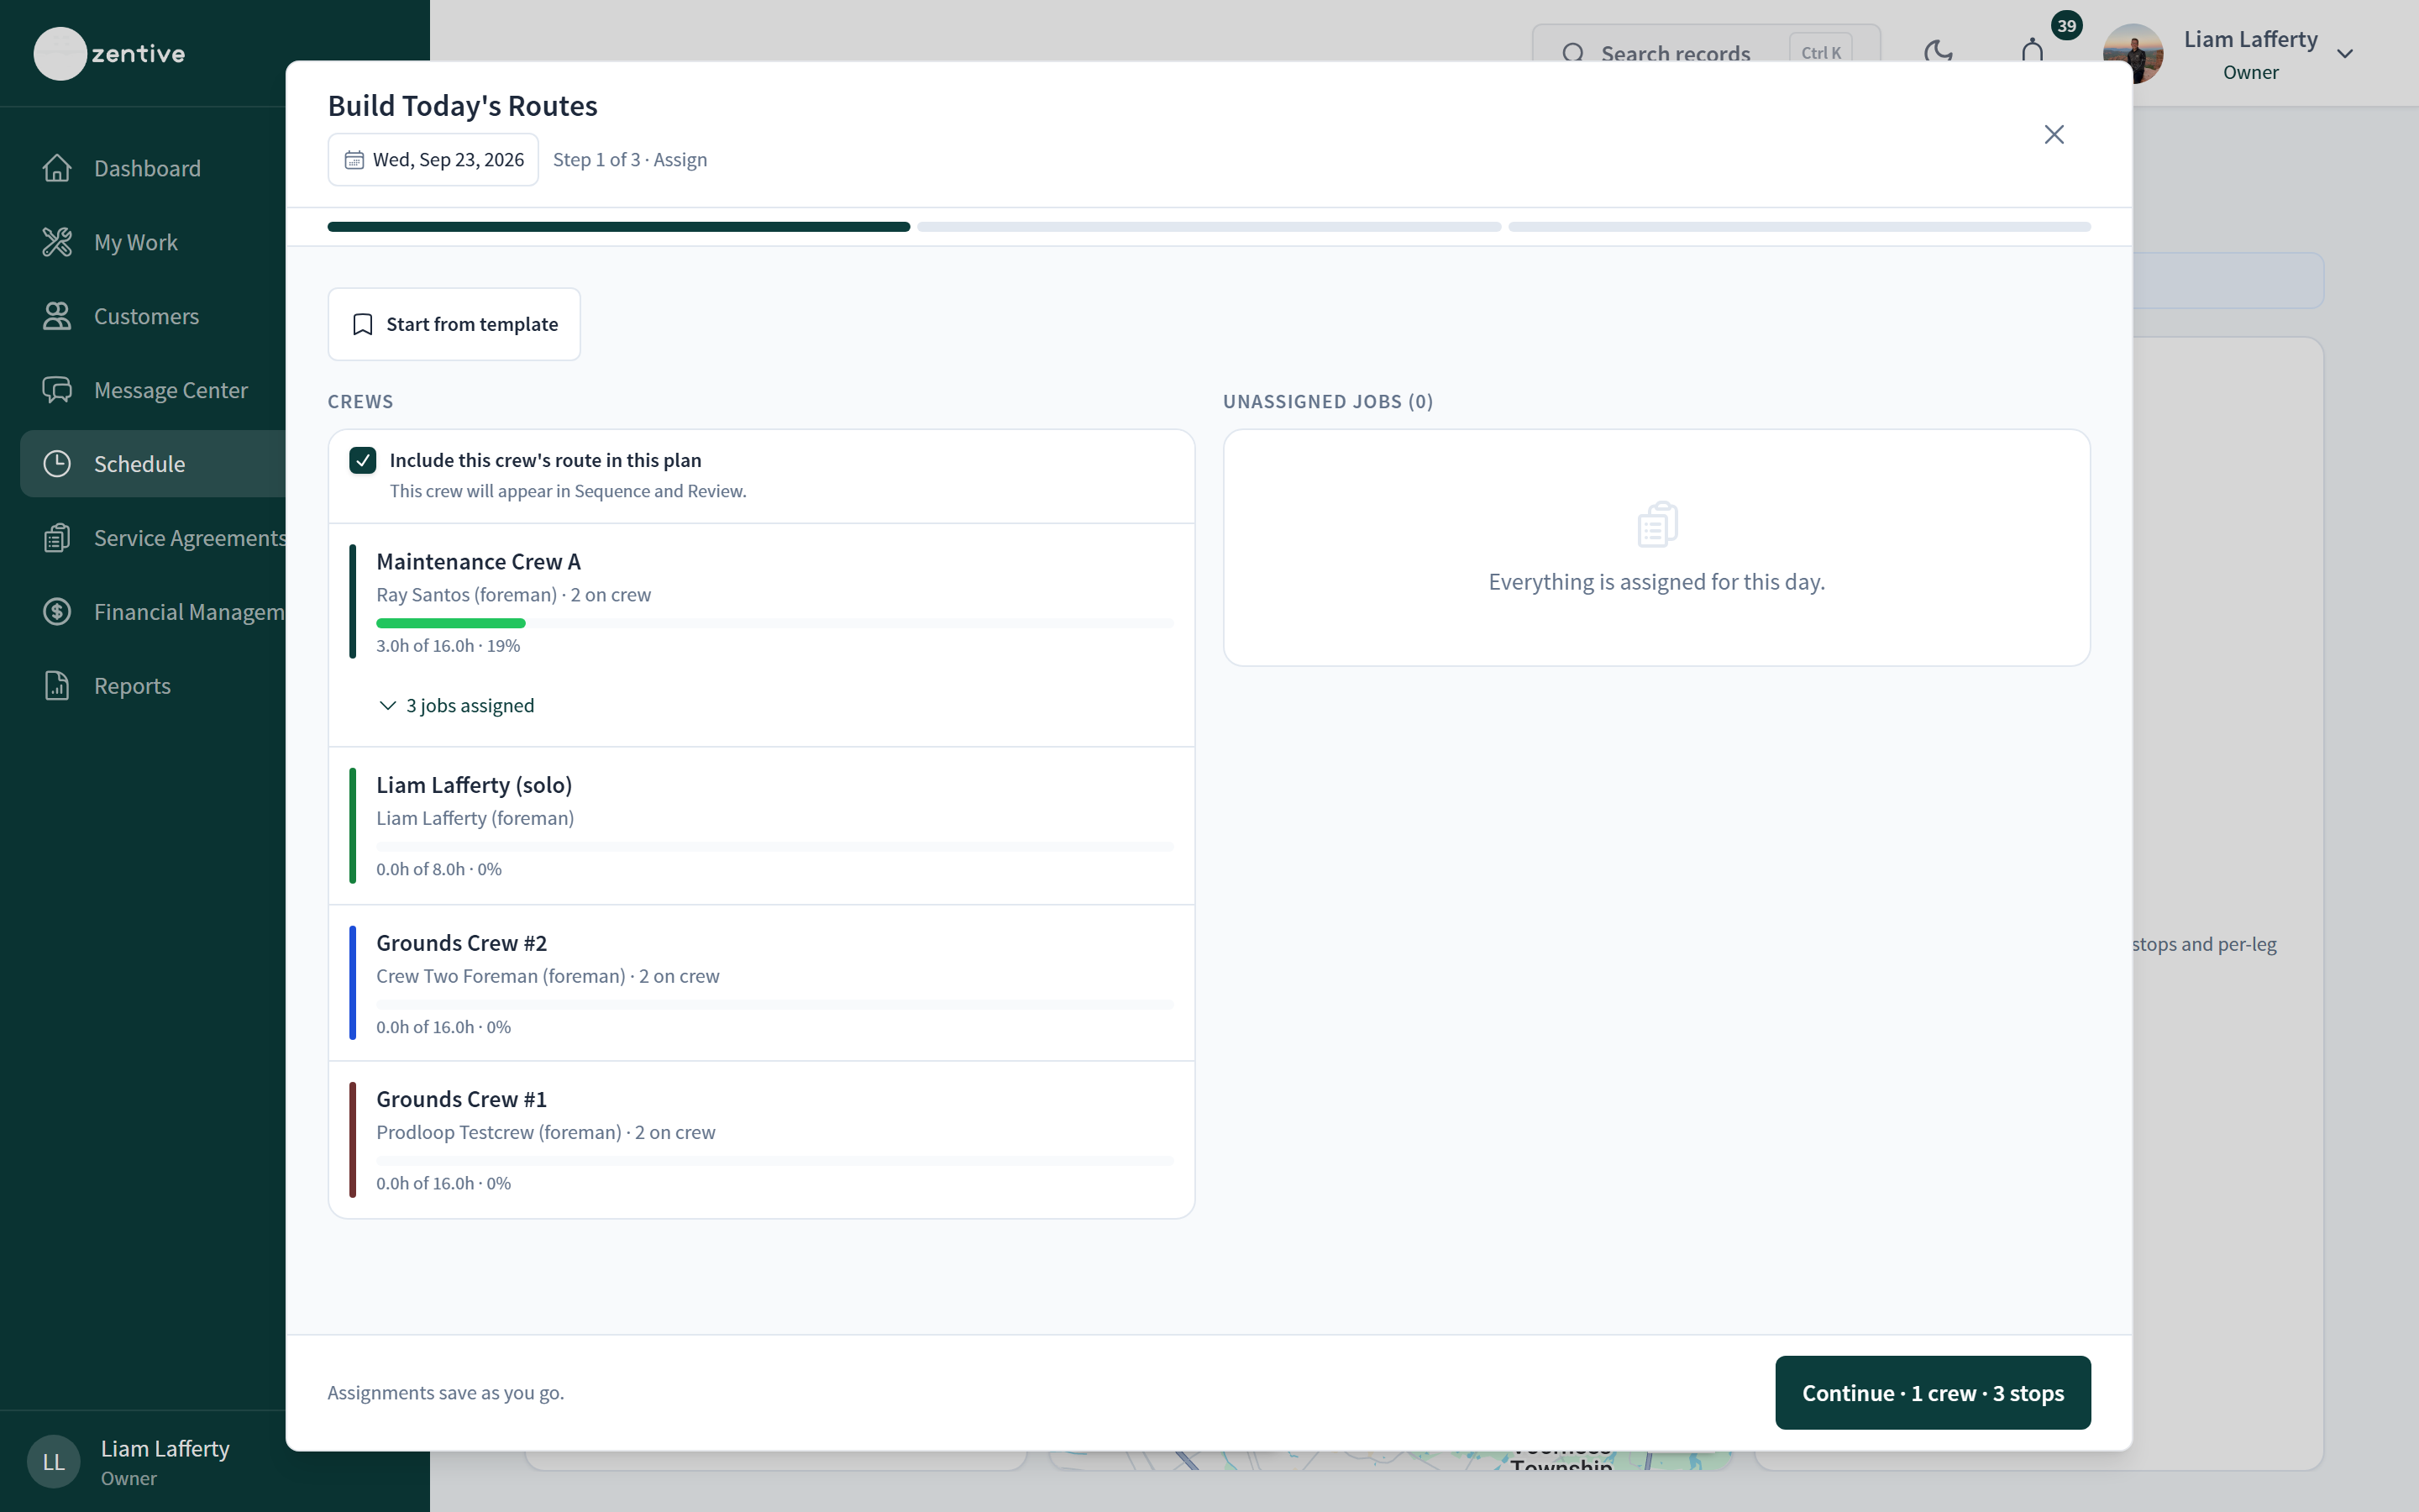This screenshot has height=1512, width=2419.
Task: Uncheck Include this crew's route checkbox
Action: coord(363,460)
